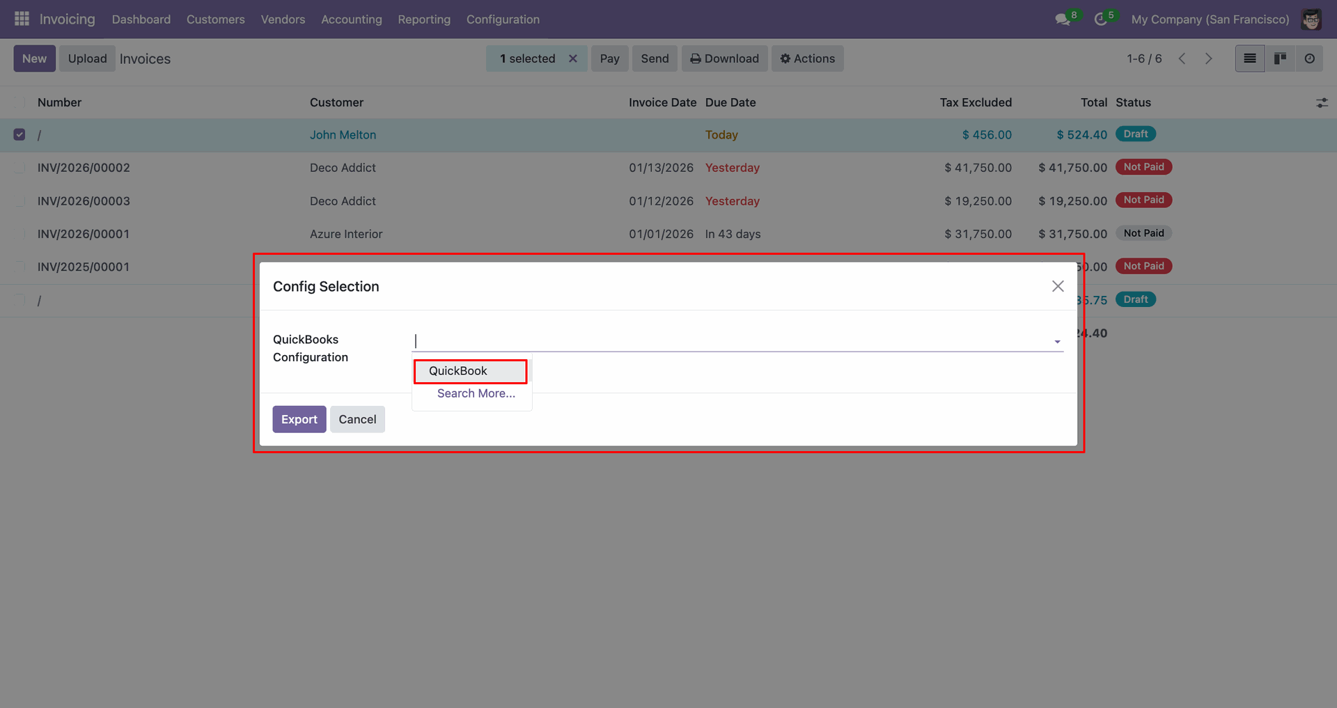Switch to activity view

pyautogui.click(x=1310, y=58)
